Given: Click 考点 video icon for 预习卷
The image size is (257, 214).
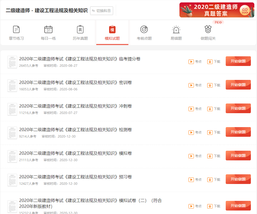Looking at the screenshot, I should [x=191, y=180].
